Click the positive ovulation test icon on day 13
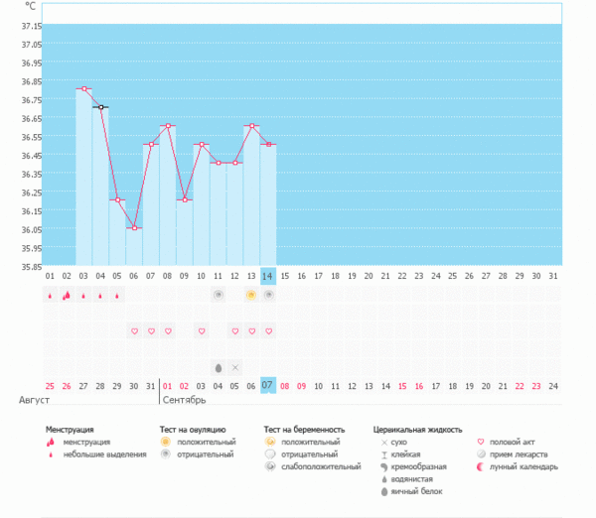 pos(251,295)
